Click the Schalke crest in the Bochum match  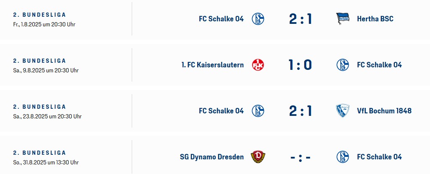coord(258,111)
